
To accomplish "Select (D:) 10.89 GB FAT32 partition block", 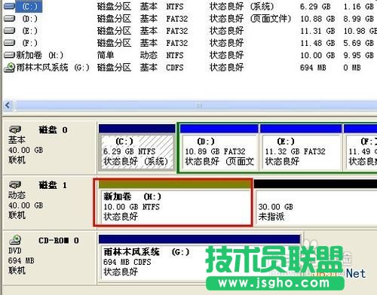I will pyautogui.click(x=219, y=147).
